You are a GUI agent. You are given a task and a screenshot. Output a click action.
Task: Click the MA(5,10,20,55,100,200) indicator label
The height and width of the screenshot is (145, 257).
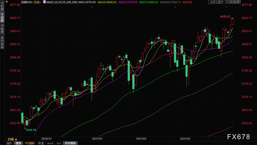[62, 2]
